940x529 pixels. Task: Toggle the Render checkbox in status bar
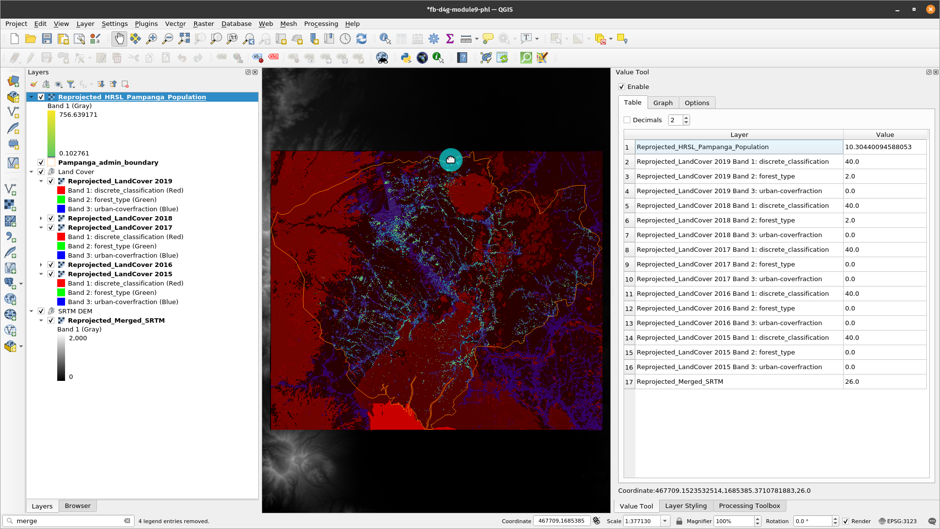point(846,521)
